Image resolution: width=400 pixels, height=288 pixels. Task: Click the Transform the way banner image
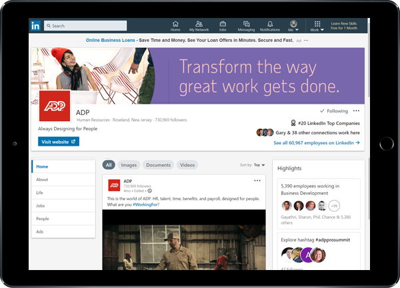(198, 76)
